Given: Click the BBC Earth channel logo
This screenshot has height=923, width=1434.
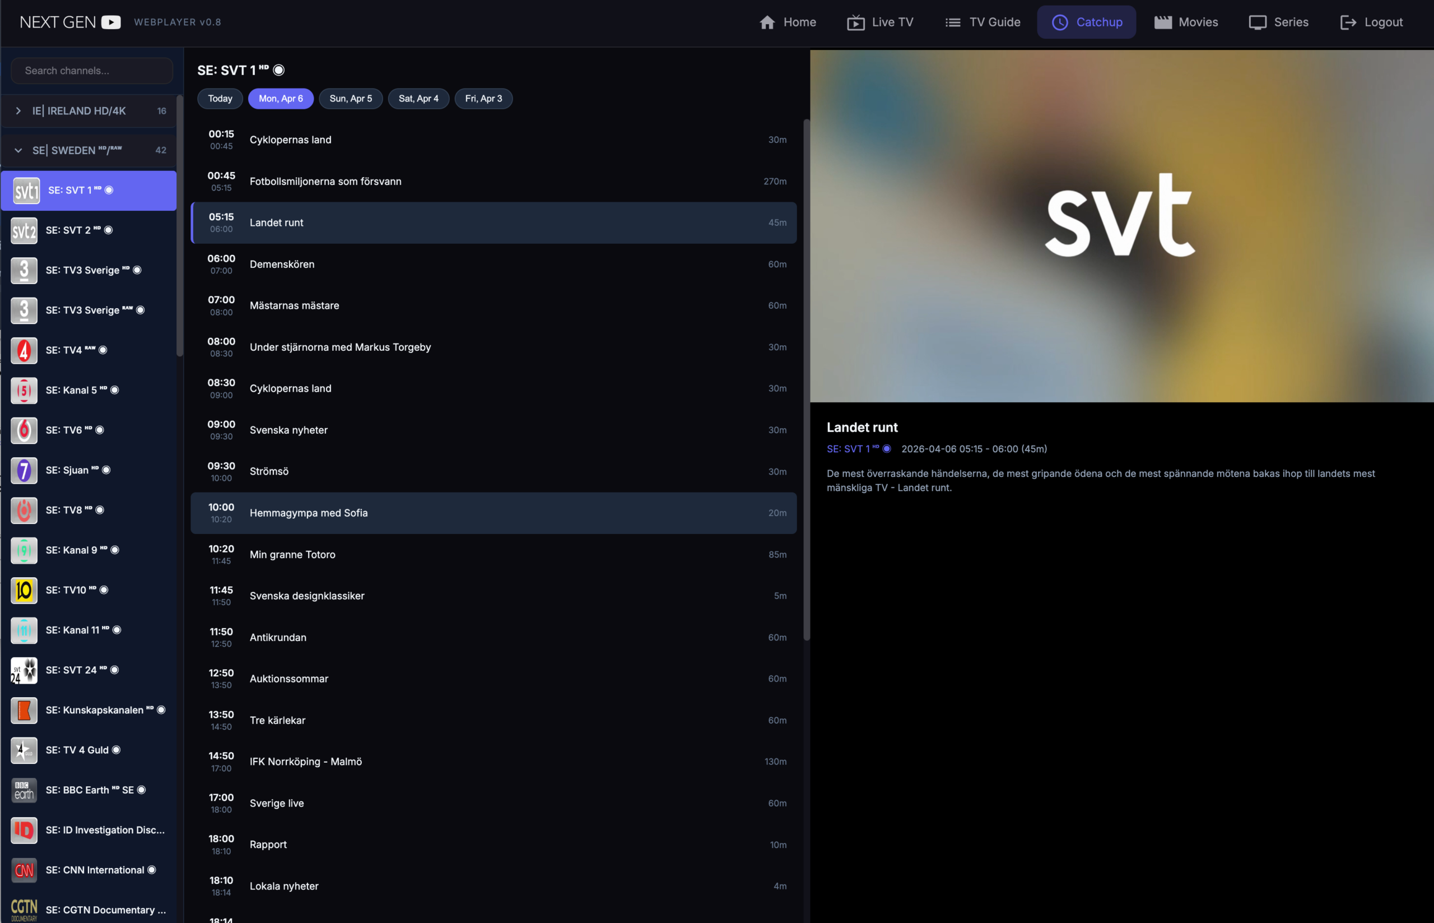Looking at the screenshot, I should (x=24, y=791).
